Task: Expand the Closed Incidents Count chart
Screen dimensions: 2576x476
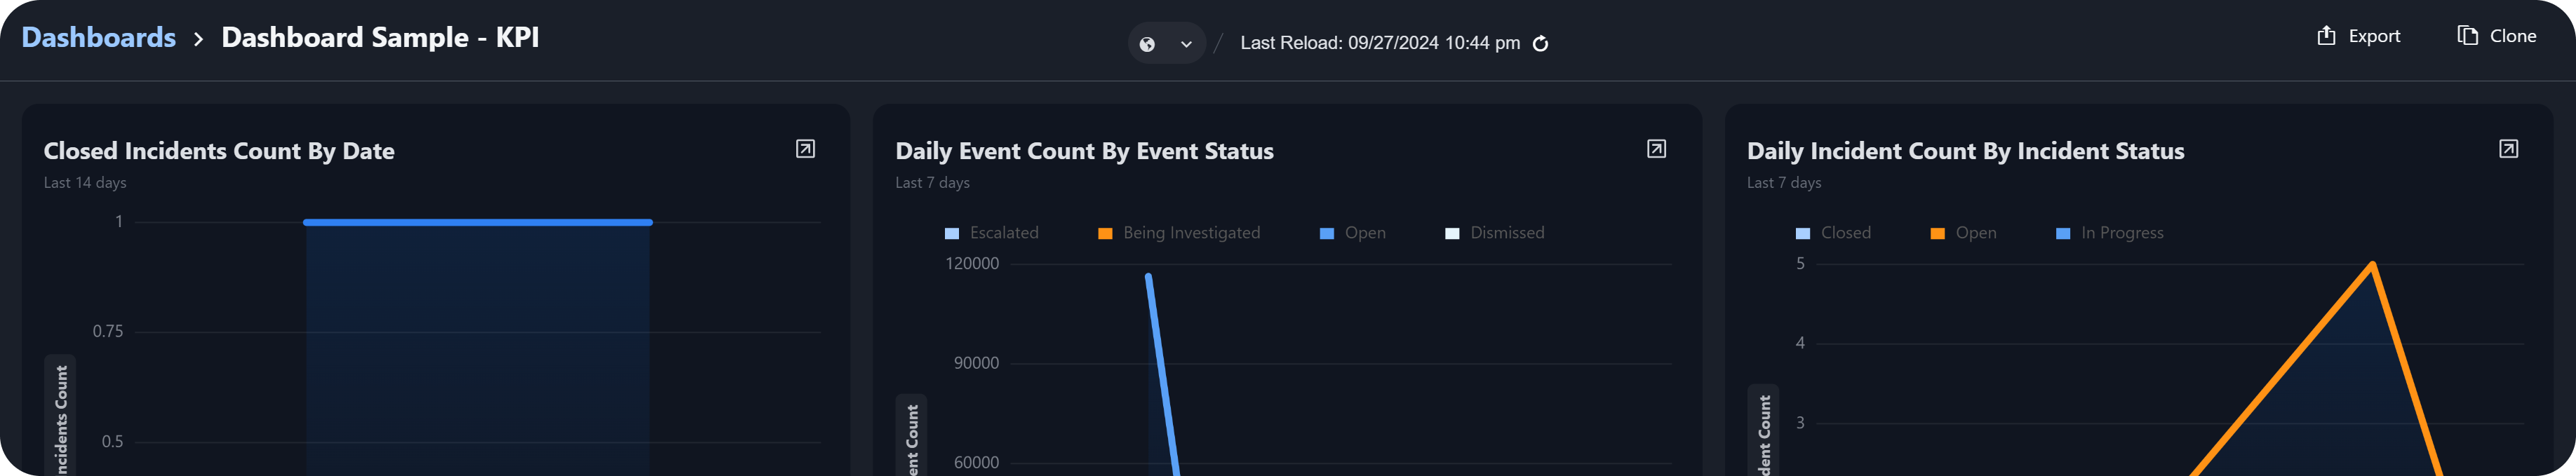Action: pos(805,149)
